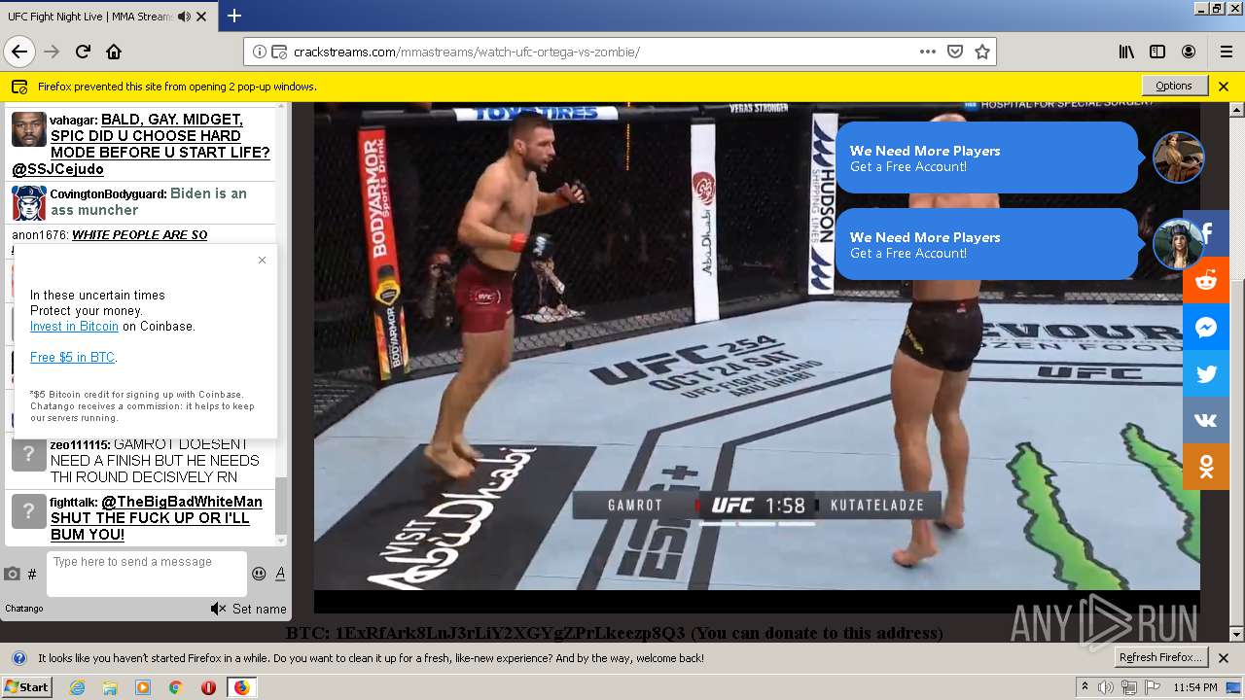The width and height of the screenshot is (1245, 700).
Task: Bookmark this page with the star
Action: pos(982,52)
